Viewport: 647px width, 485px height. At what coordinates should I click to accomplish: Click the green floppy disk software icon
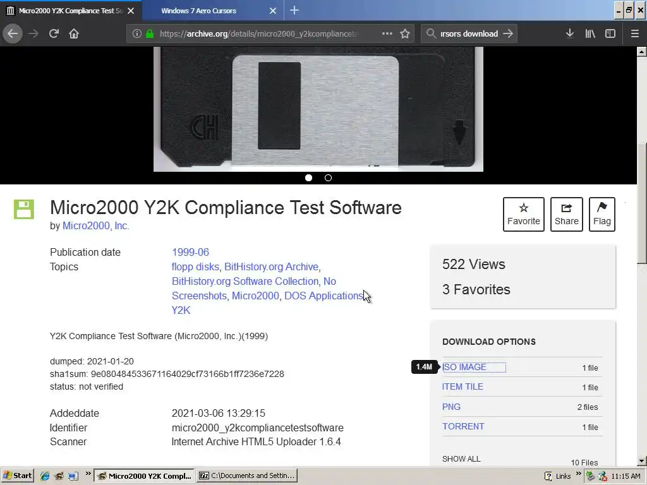[24, 209]
